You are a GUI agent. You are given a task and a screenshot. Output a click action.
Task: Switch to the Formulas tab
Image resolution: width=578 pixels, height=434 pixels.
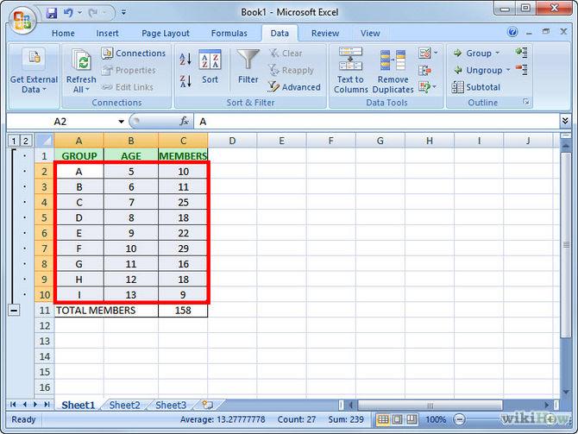pos(229,33)
